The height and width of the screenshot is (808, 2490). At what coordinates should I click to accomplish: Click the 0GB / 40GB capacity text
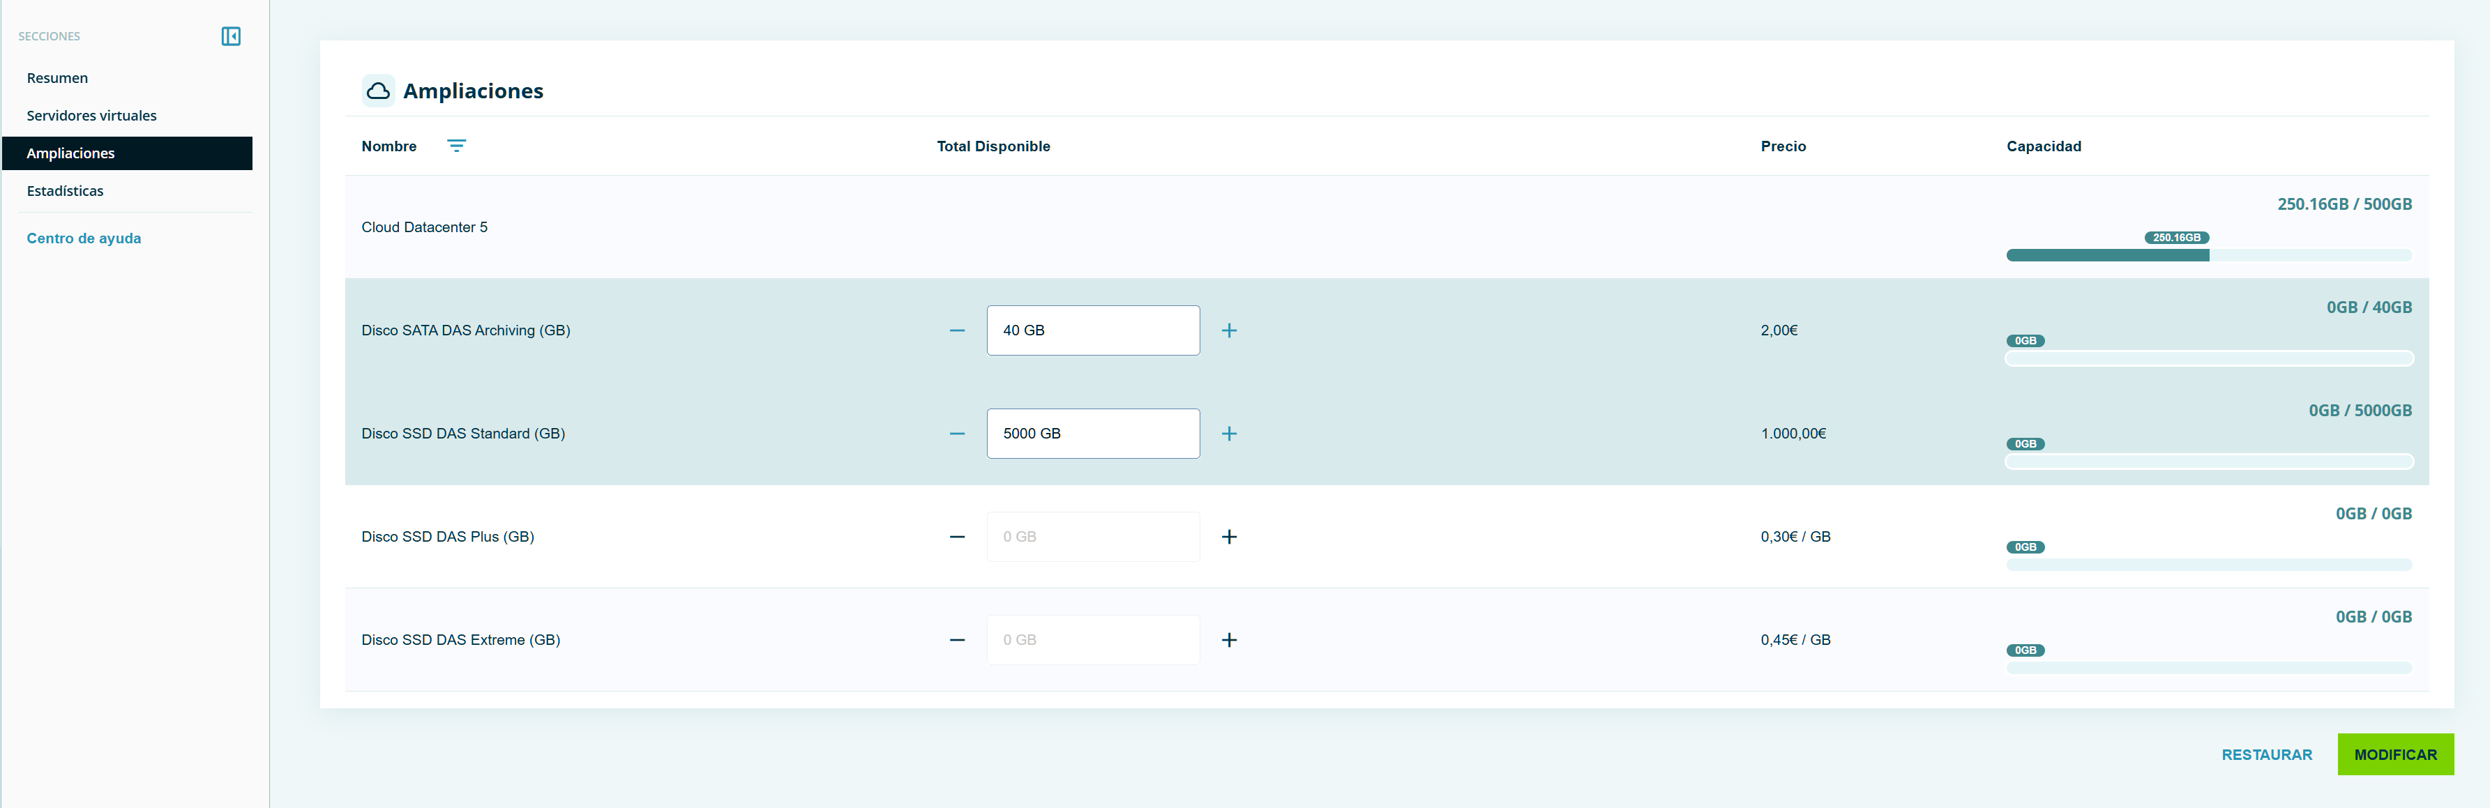[x=2369, y=307]
